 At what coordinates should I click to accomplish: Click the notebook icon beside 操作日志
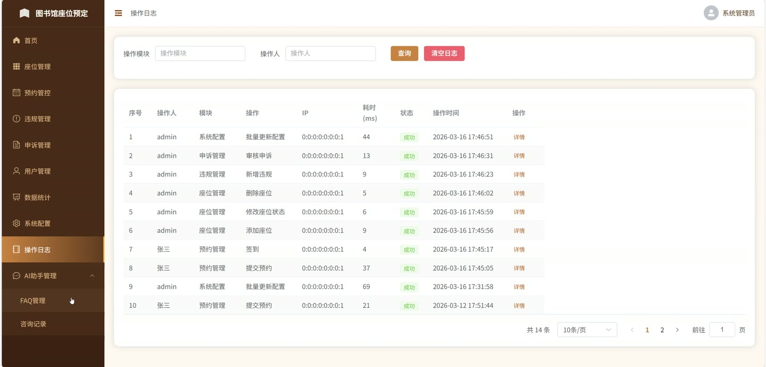[x=16, y=249]
